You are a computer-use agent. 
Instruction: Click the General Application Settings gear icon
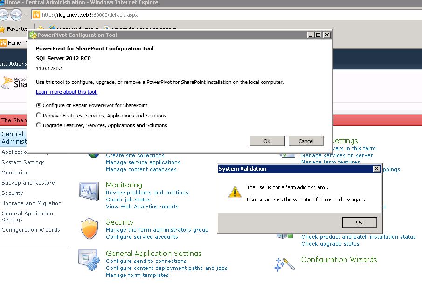coord(89,261)
